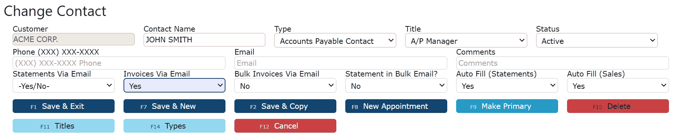
Task: Click into the Phone input field
Action: coord(119,63)
